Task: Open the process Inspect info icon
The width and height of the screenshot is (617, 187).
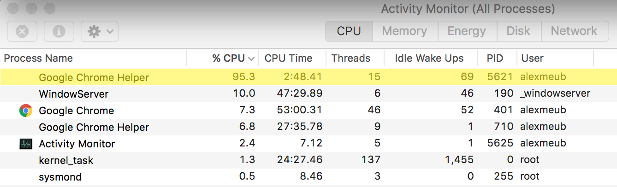Action: coord(59,31)
